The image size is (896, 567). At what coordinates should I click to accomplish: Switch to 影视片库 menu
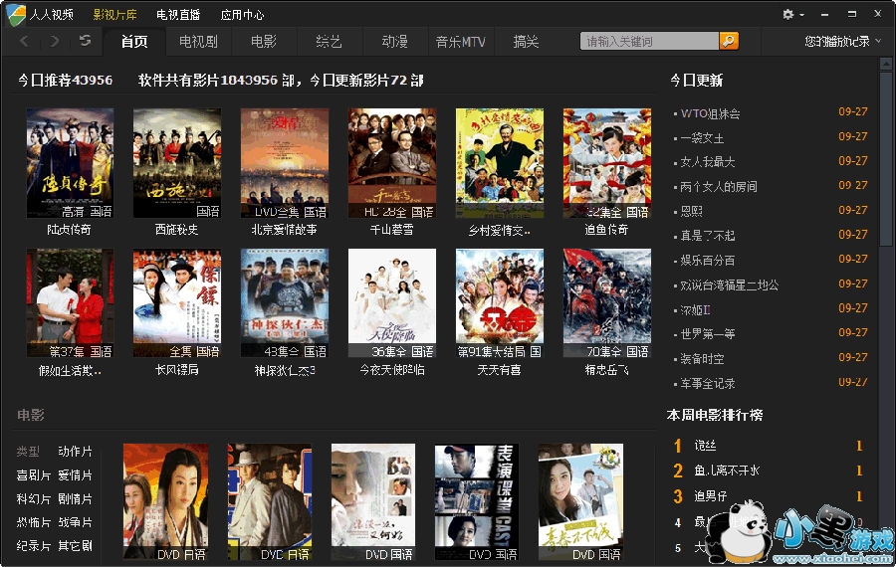click(114, 15)
